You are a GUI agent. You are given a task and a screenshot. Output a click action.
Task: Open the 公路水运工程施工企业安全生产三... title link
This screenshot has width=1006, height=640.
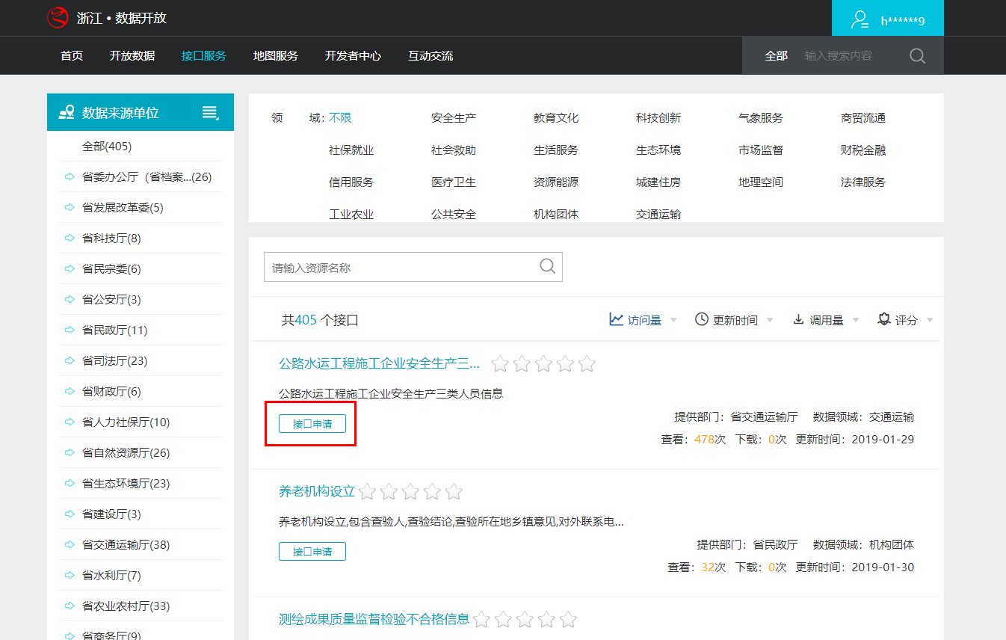[380, 364]
